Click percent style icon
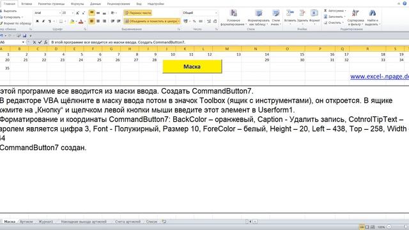Screen dimensions: 409x230 pos(194,21)
